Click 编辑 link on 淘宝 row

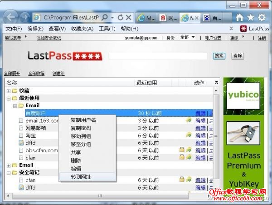[200, 135]
